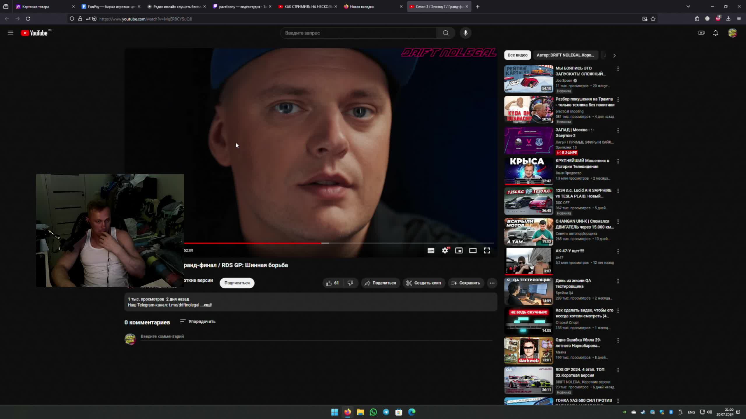This screenshot has height=419, width=746.
Task: Expand description with …ещё
Action: [206, 305]
